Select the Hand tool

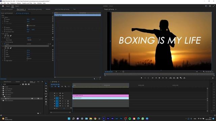point(46,102)
